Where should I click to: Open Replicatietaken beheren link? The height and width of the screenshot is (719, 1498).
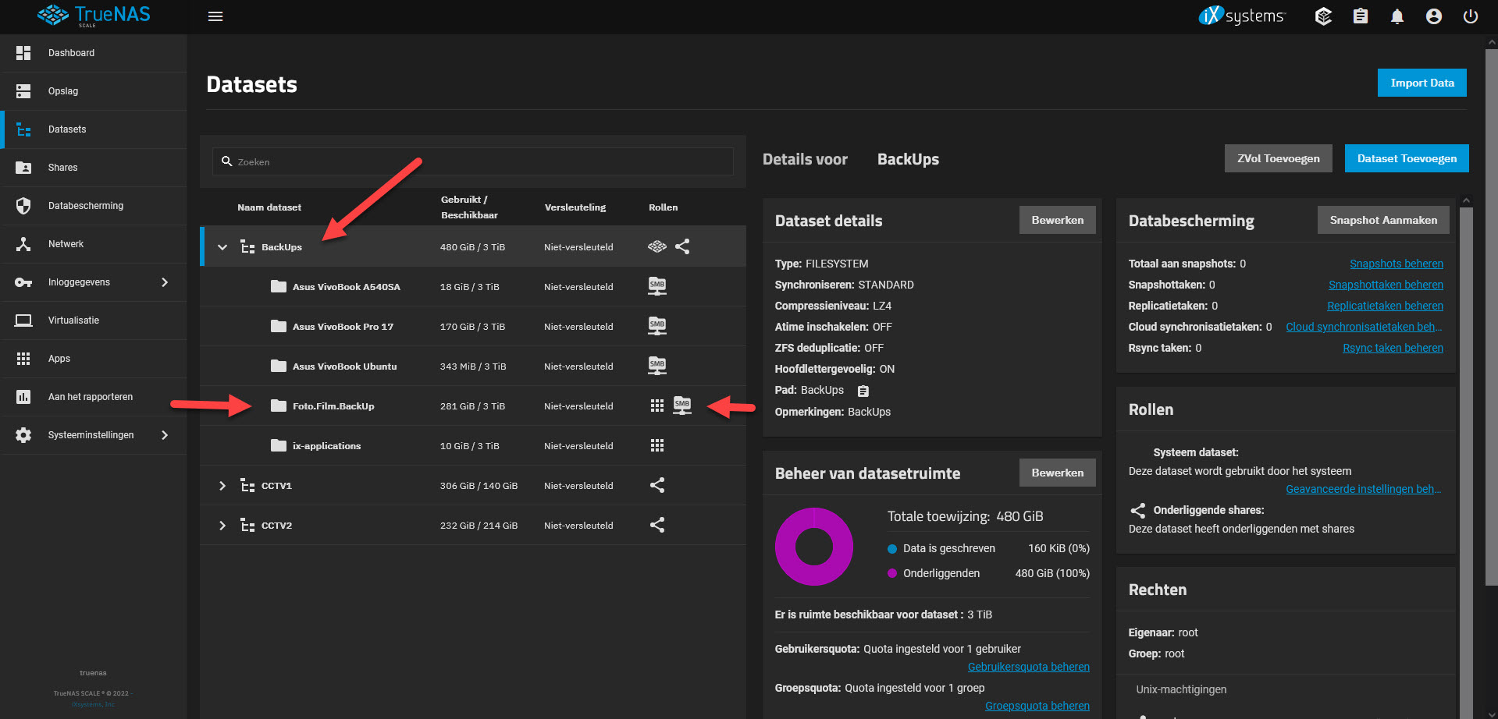click(1385, 306)
